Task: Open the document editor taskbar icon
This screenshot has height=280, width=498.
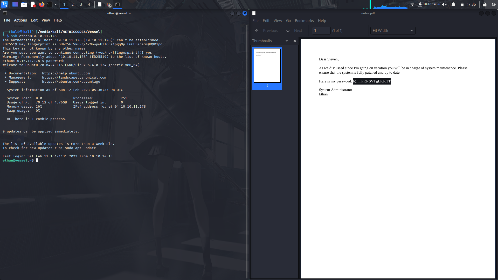Action: 33,4
